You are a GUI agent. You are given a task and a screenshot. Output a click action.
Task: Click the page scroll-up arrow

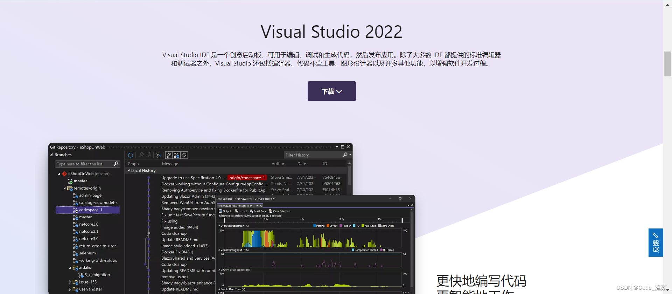[x=667, y=5]
